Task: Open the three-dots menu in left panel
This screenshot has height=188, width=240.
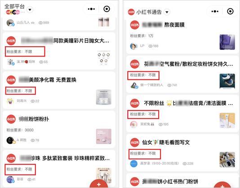Action: [x=91, y=9]
